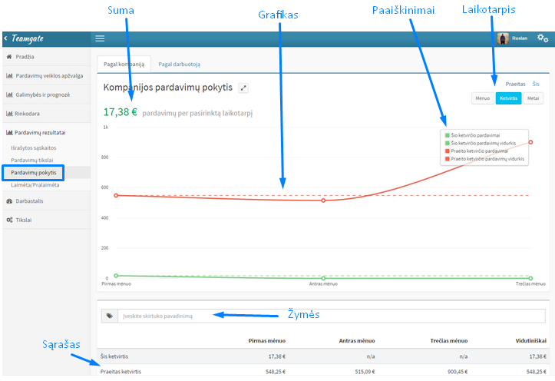
Task: Toggle Šio ketvirčio pardavimų vidurkis legend entry
Action: (x=481, y=144)
